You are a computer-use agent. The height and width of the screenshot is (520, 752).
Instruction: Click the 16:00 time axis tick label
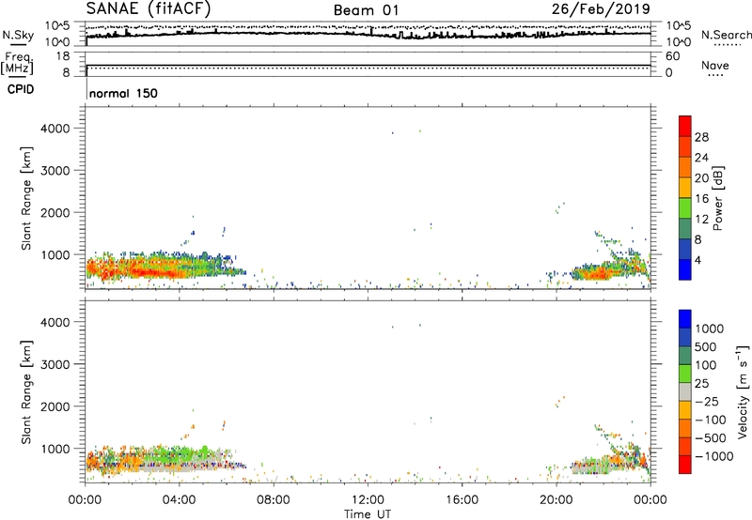click(462, 500)
